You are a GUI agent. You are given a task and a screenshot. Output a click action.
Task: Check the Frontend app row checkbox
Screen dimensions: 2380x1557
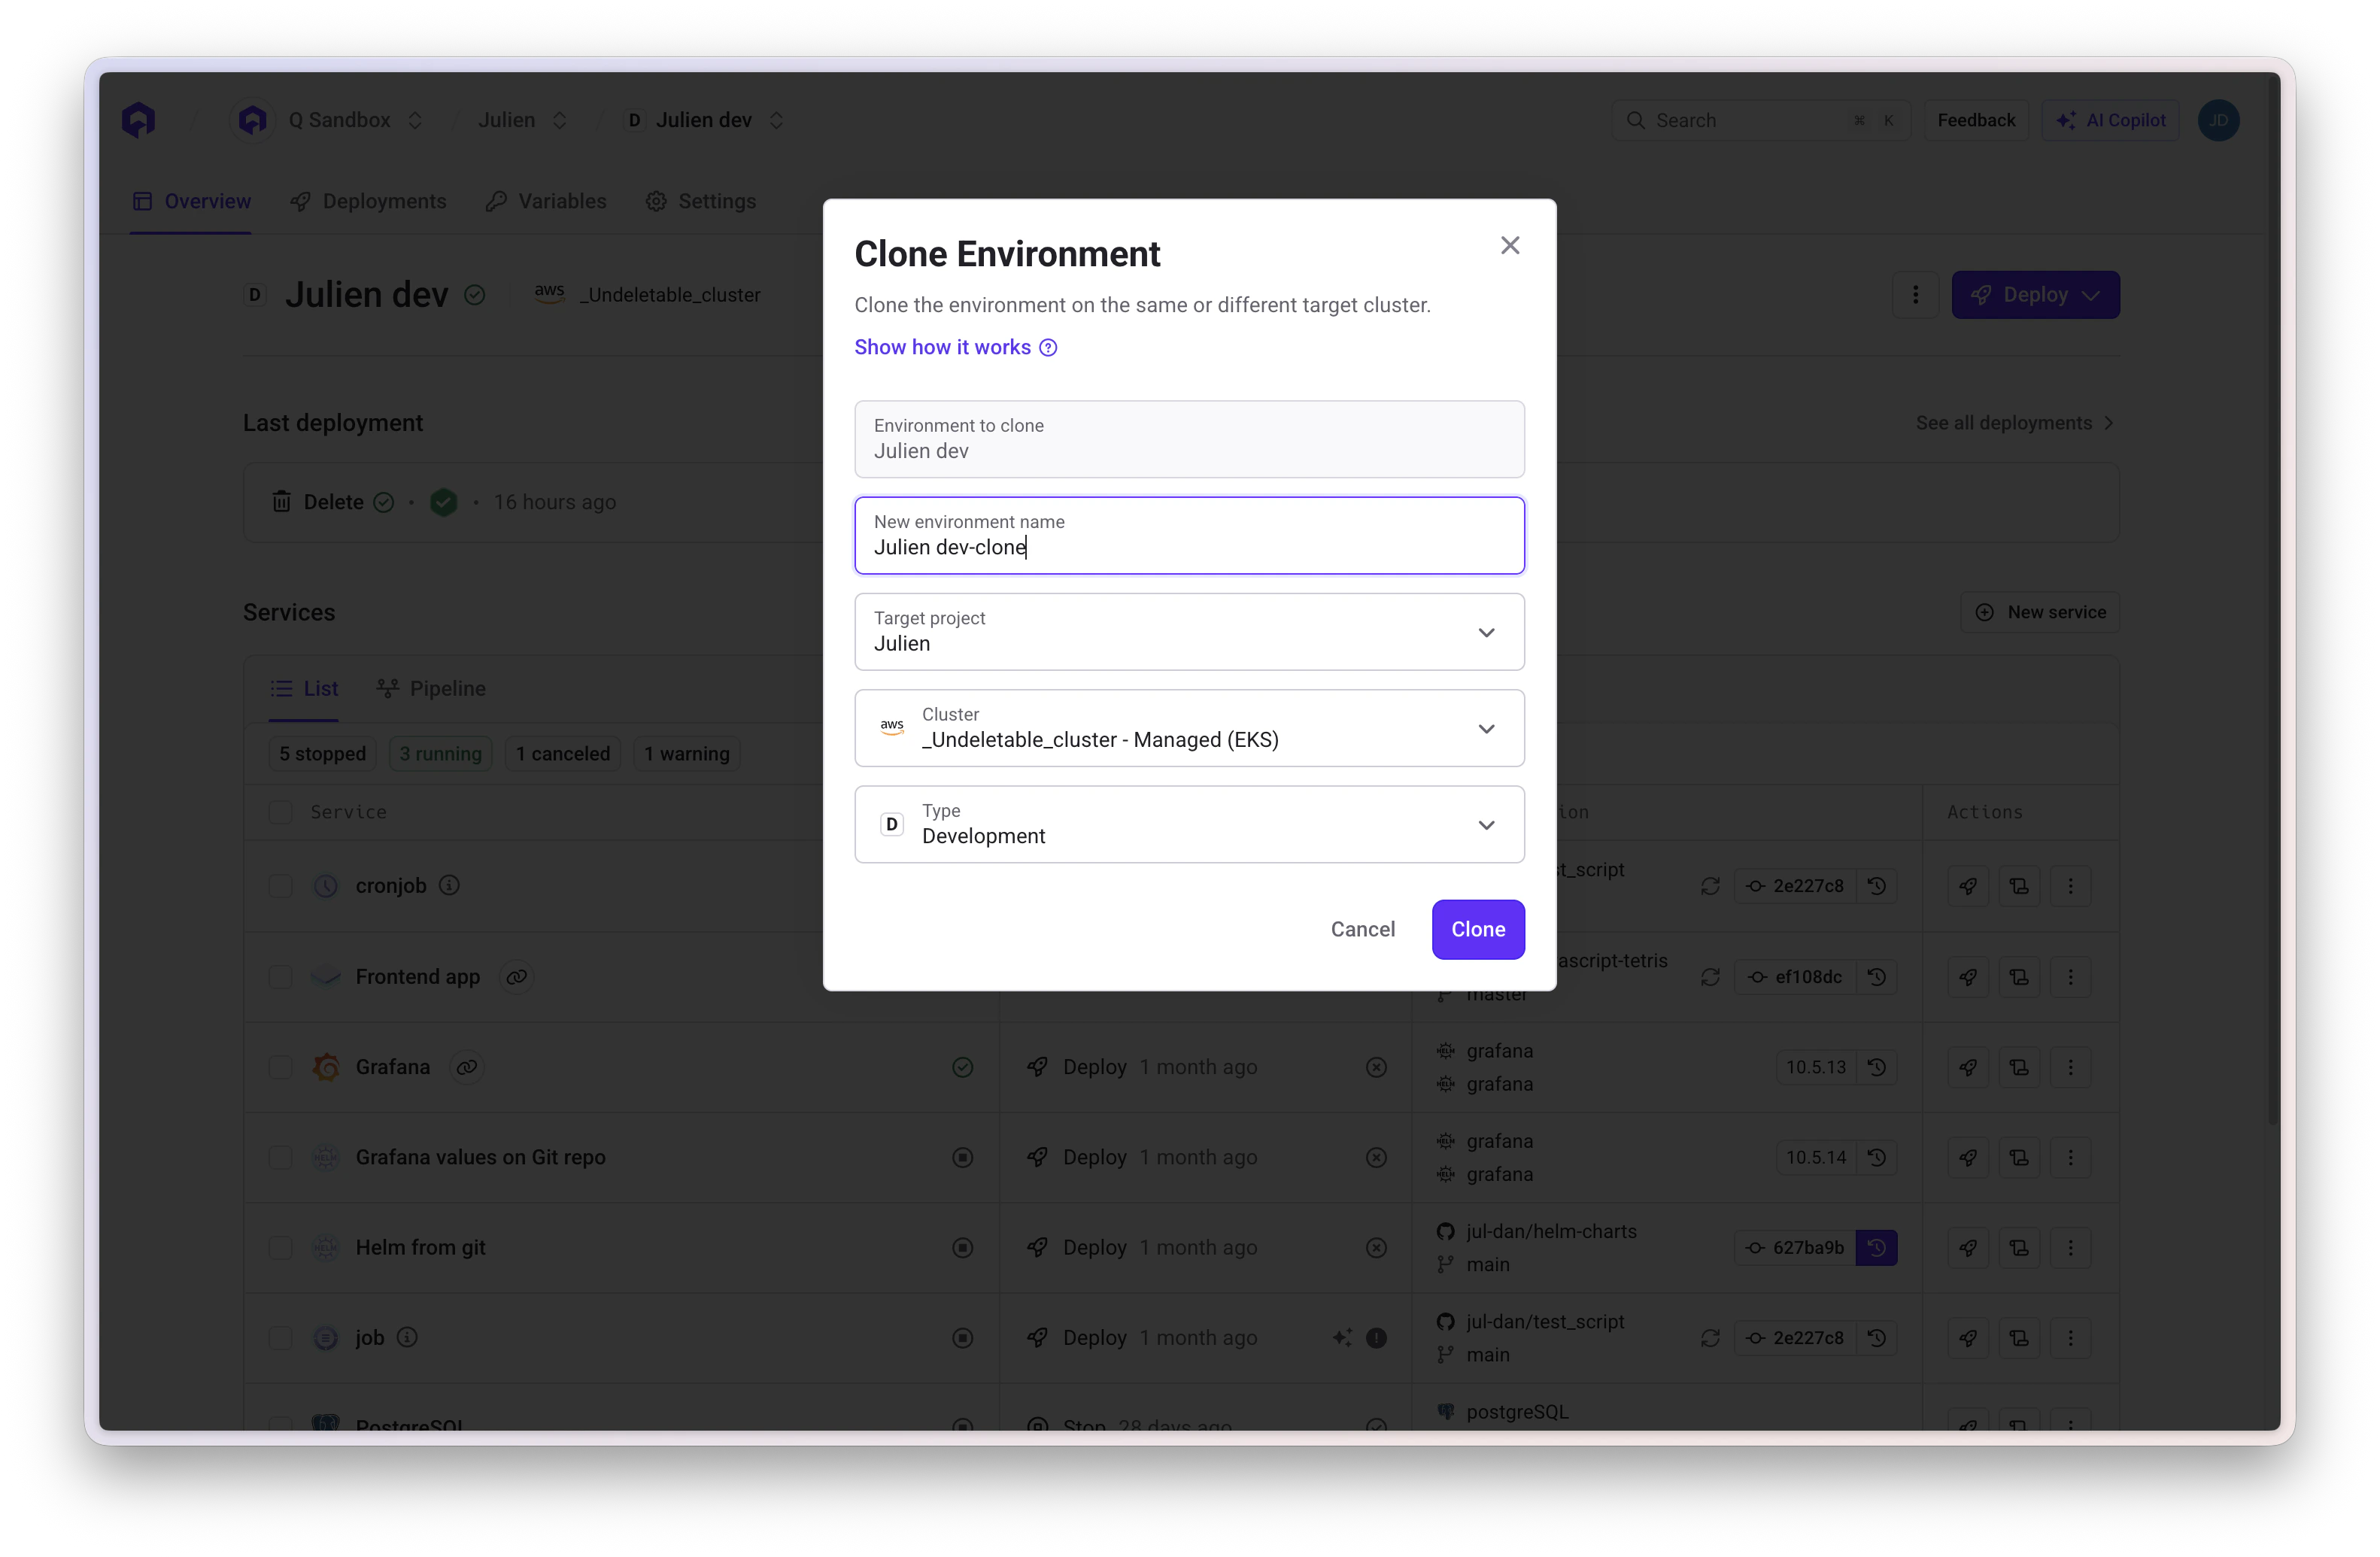[281, 977]
